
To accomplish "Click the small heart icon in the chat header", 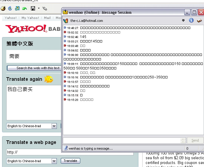I will pos(183,20).
